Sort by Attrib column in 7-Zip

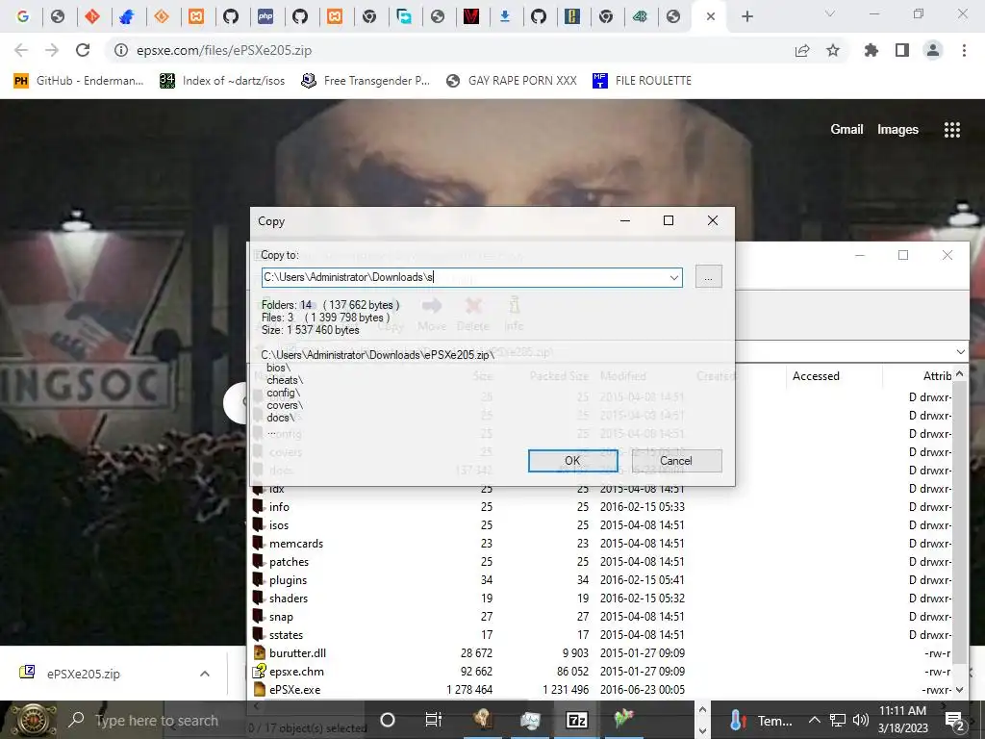(x=937, y=376)
